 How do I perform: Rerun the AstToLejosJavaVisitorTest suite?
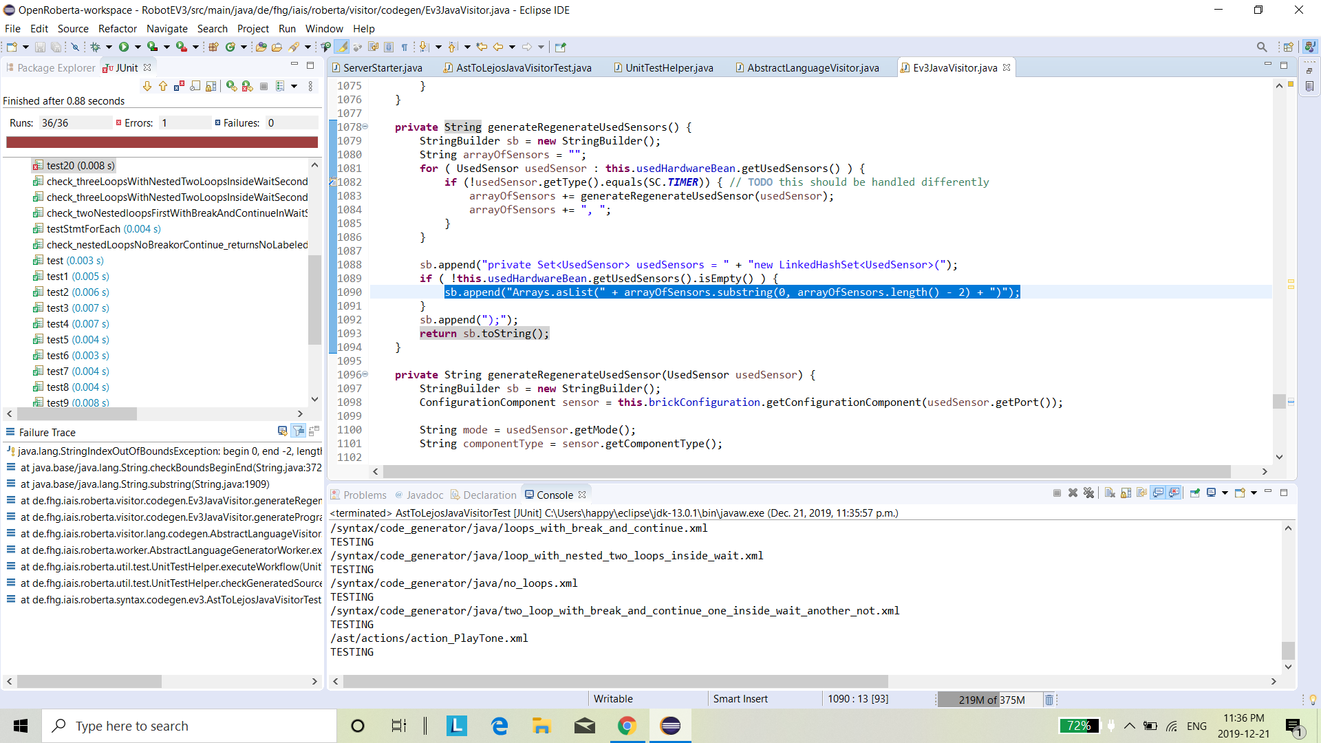[x=233, y=86]
